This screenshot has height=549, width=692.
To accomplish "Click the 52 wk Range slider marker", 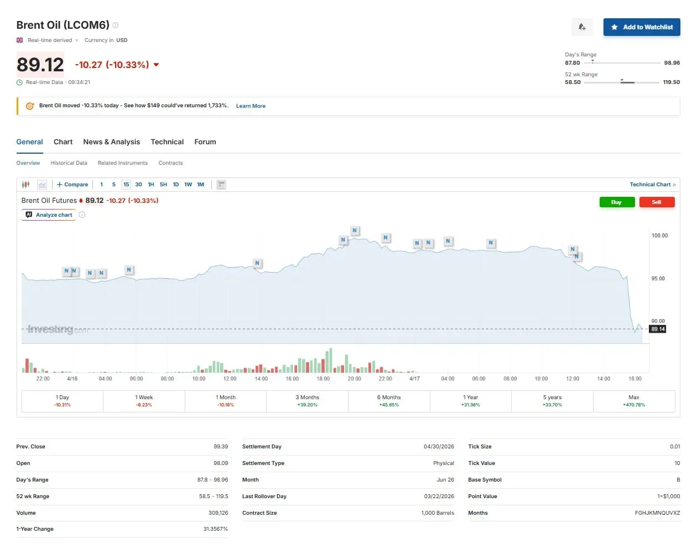I will tap(622, 81).
